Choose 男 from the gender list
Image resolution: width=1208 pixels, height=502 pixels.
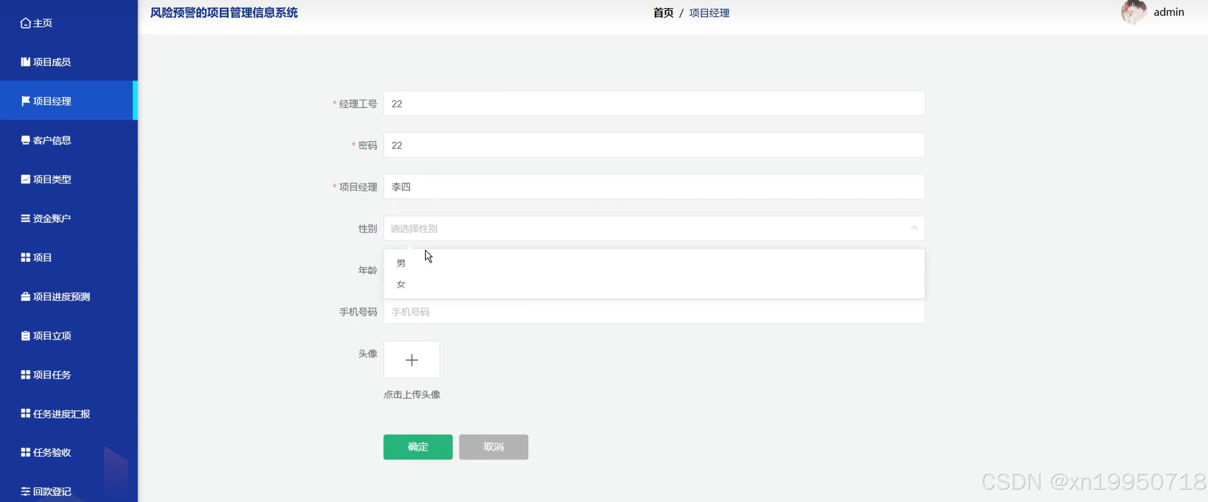[x=654, y=263]
